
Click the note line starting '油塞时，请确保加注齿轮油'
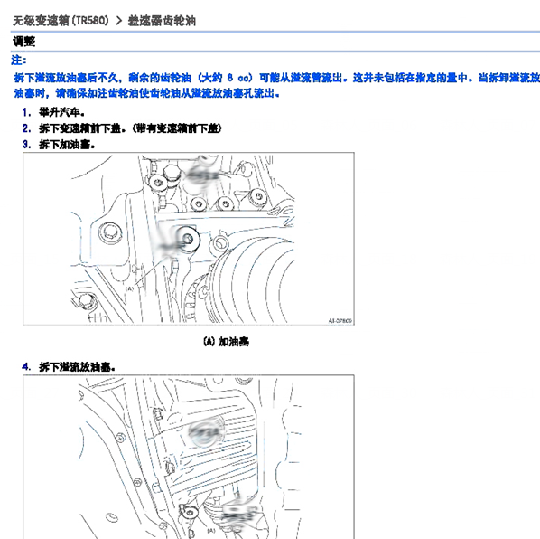(x=146, y=93)
